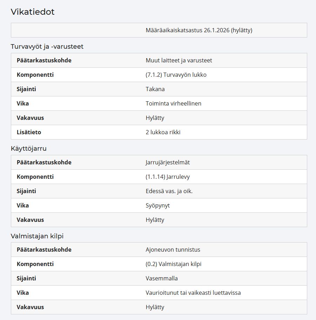This screenshot has height=320, width=316.
Task: Click the (0.2) Valmistajan kilpi component
Action: [173, 264]
